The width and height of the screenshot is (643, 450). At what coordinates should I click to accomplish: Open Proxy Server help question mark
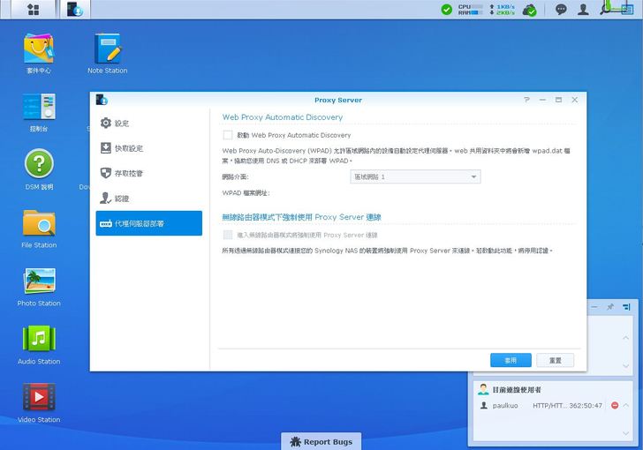point(527,100)
